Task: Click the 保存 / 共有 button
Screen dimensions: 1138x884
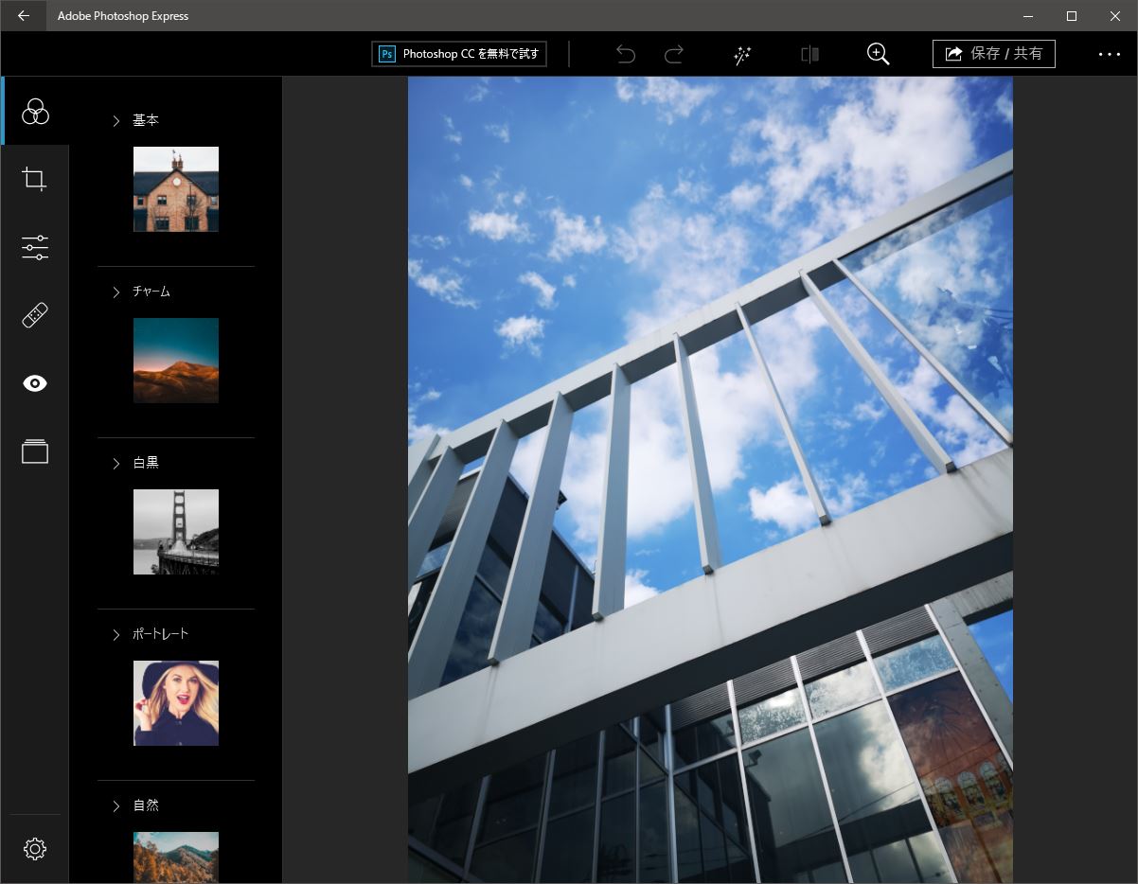Action: click(994, 54)
